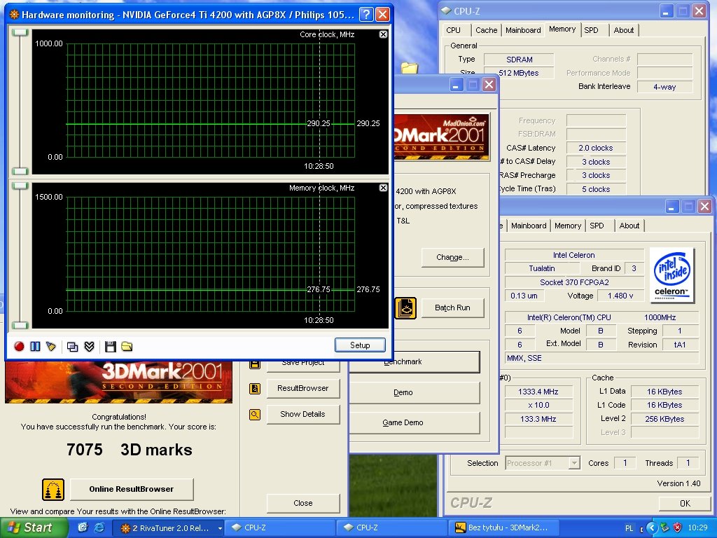Click the detach windows toolbar icon
Viewport: 717px width, 538px height.
pos(72,346)
